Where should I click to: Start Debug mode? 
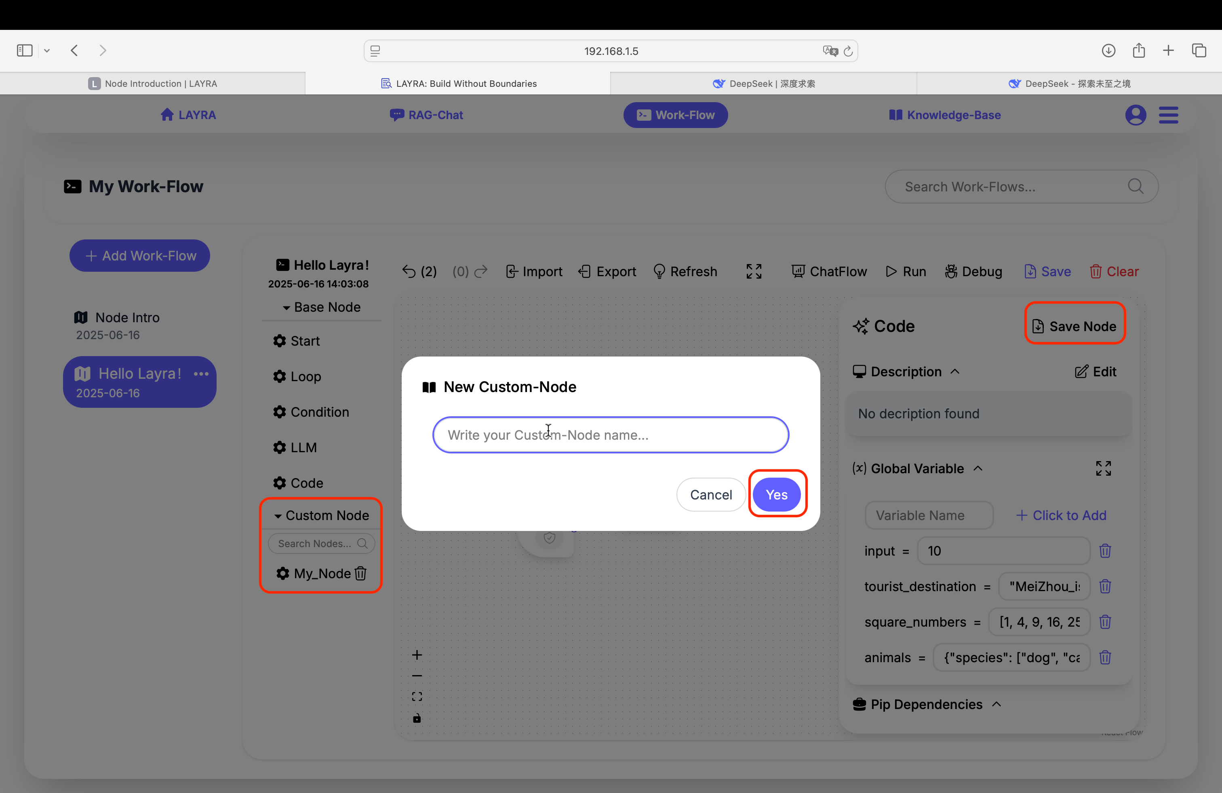click(973, 271)
